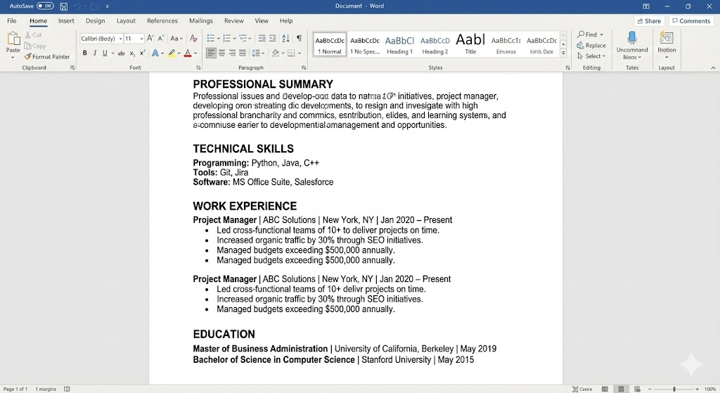Toggle show paragraph marks

pyautogui.click(x=299, y=39)
